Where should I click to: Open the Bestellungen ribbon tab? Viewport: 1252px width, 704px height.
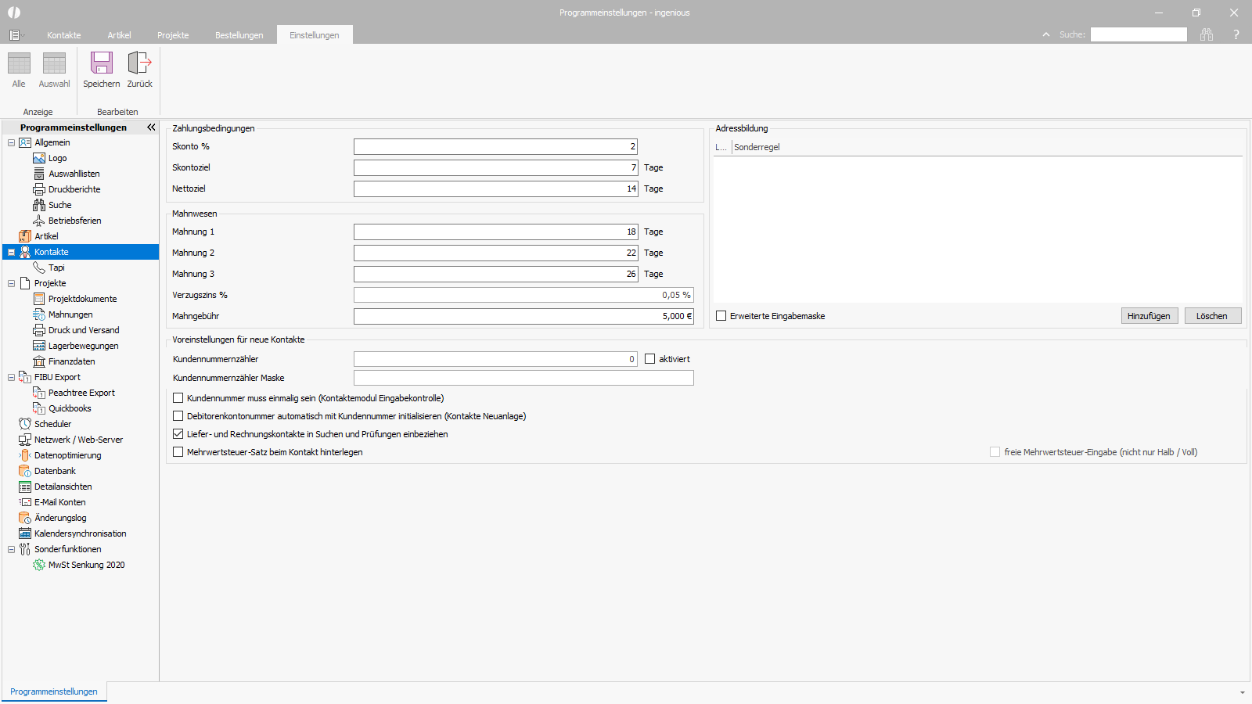239,35
